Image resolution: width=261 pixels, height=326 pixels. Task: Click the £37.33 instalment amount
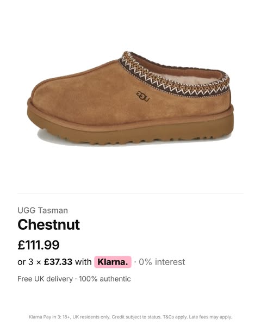[58, 262]
